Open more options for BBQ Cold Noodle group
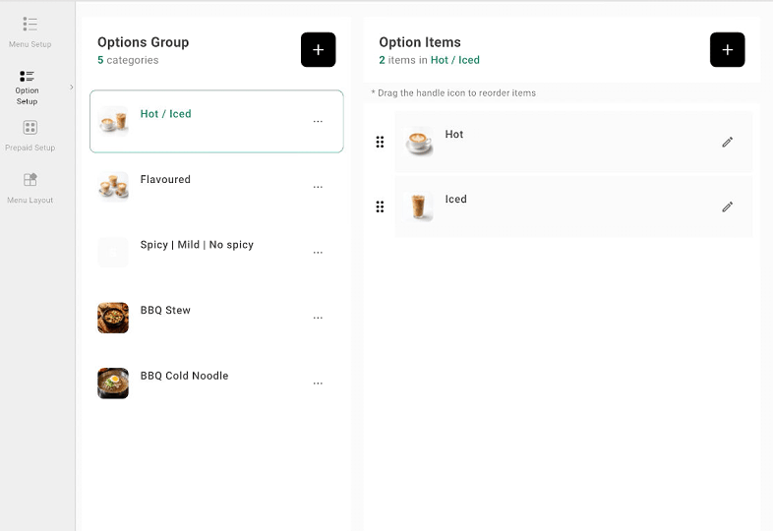 click(318, 383)
